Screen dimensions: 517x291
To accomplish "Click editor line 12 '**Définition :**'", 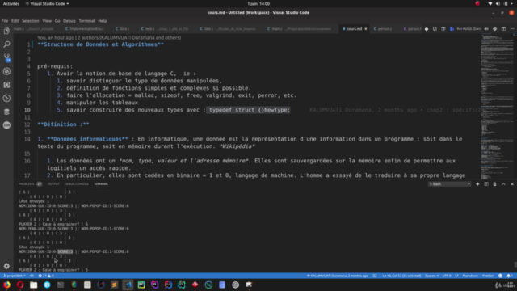I will [x=63, y=124].
